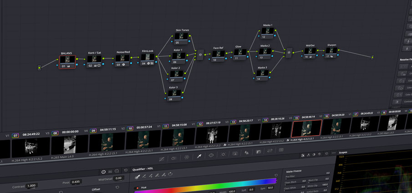Click the Mid/Detail value field

(118, 178)
